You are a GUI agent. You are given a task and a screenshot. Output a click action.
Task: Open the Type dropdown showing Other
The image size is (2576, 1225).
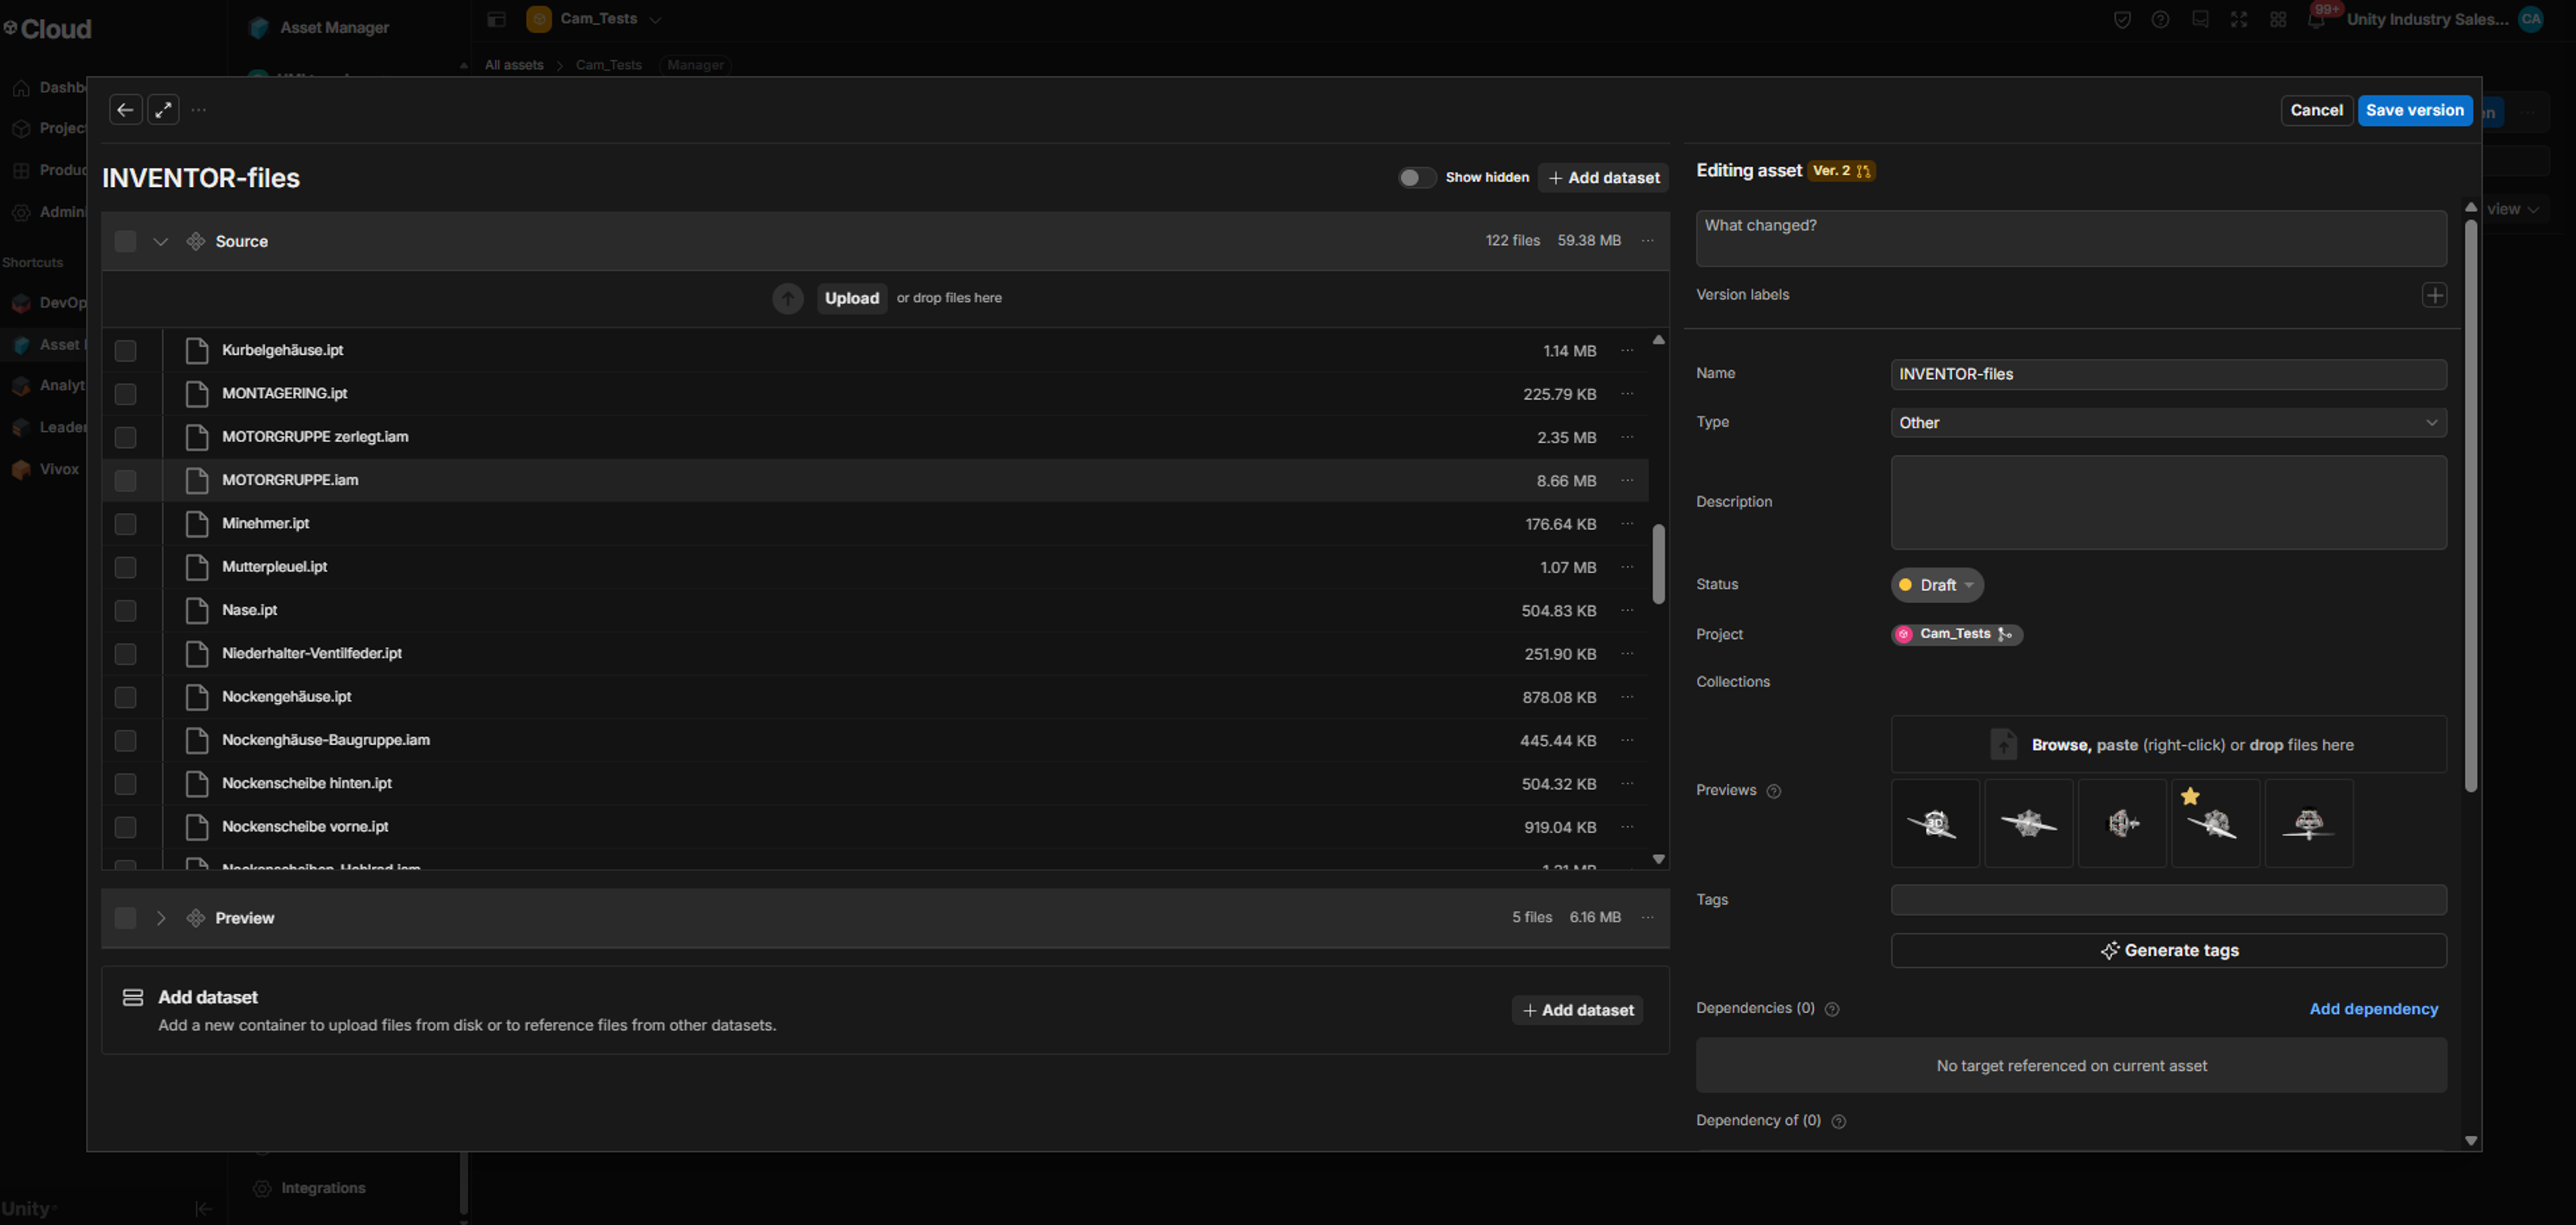2168,423
